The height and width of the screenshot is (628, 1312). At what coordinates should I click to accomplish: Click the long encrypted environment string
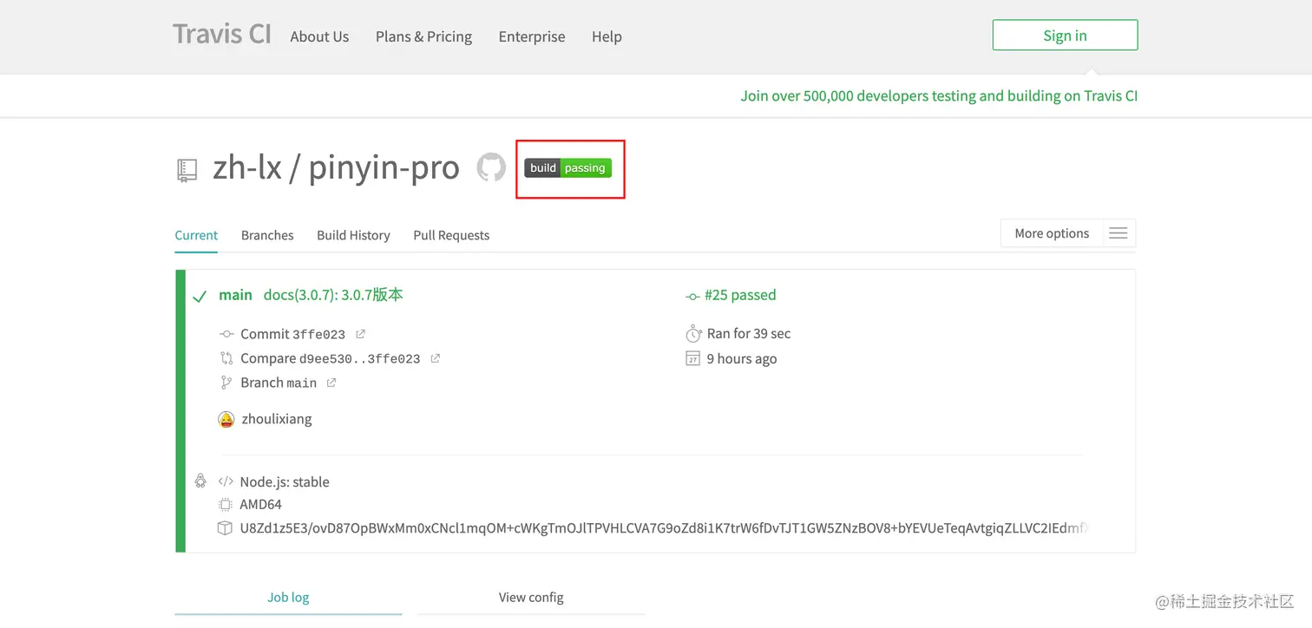coord(665,527)
